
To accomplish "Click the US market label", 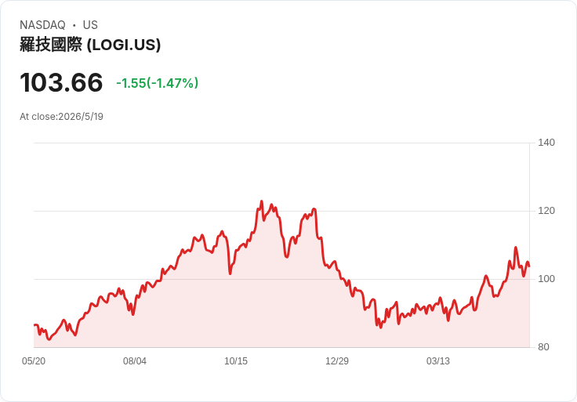I will pos(90,25).
